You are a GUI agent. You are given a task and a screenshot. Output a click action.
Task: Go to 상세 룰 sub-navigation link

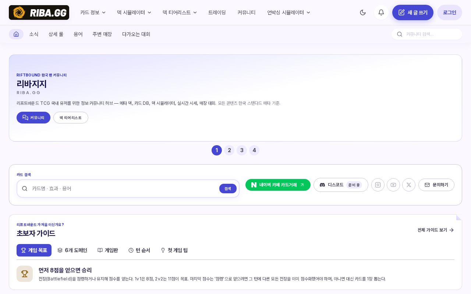click(56, 34)
